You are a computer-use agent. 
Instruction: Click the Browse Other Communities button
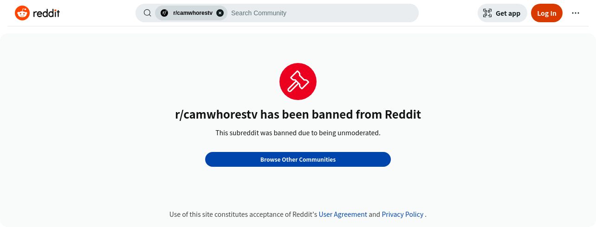[x=298, y=159]
